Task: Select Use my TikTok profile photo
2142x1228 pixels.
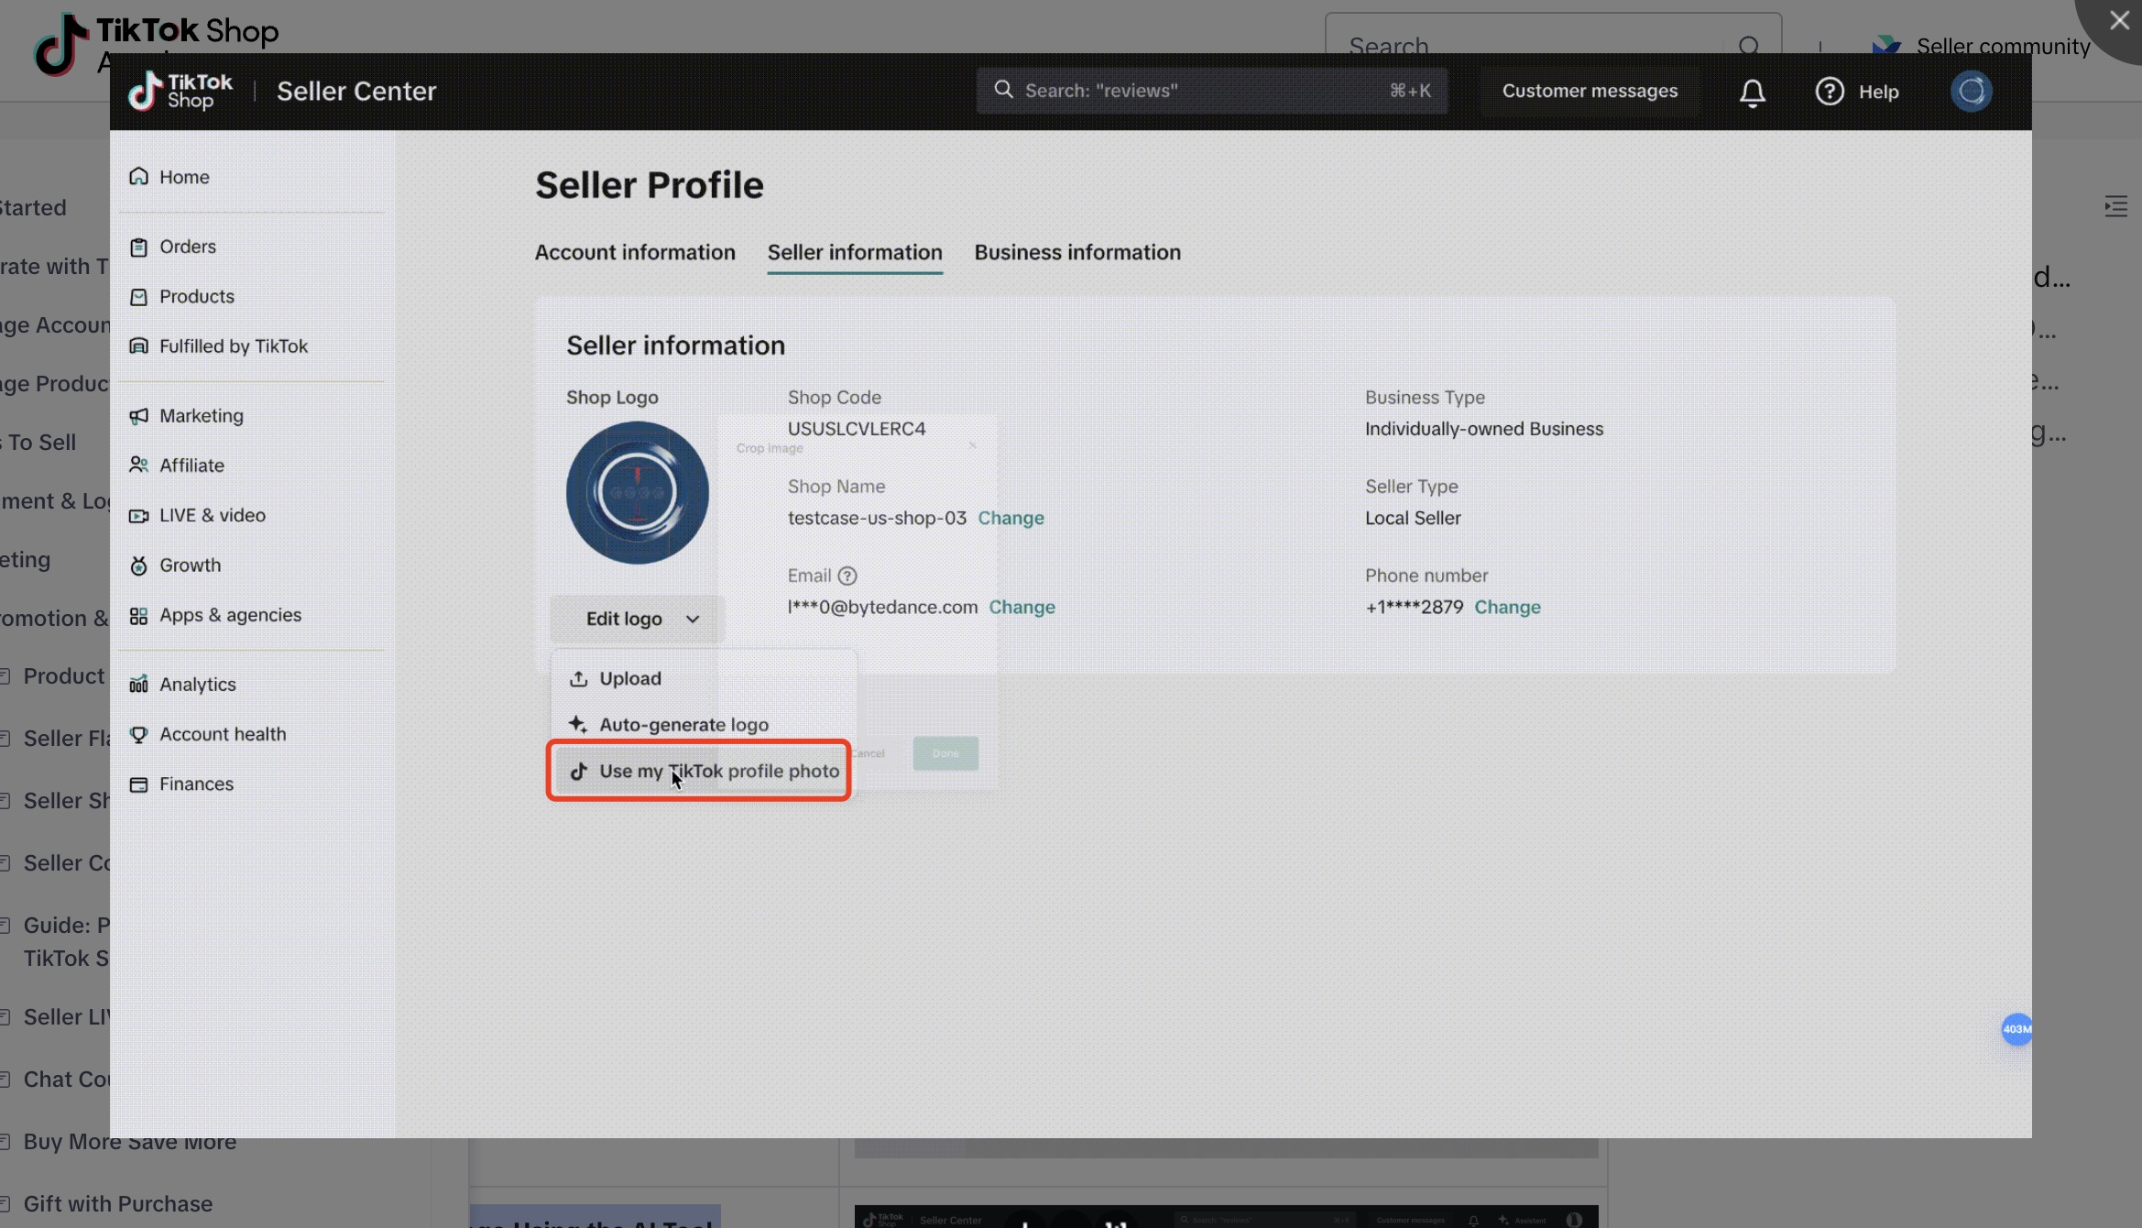Action: pos(718,771)
